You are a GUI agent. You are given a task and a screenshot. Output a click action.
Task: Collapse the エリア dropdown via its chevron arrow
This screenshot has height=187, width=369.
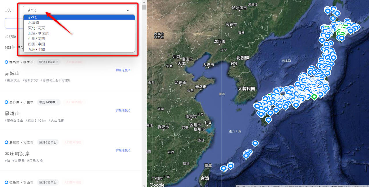[128, 10]
